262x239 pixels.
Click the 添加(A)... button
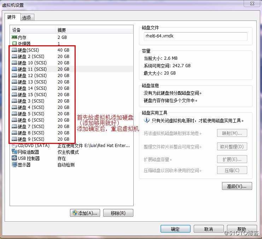tap(85, 213)
